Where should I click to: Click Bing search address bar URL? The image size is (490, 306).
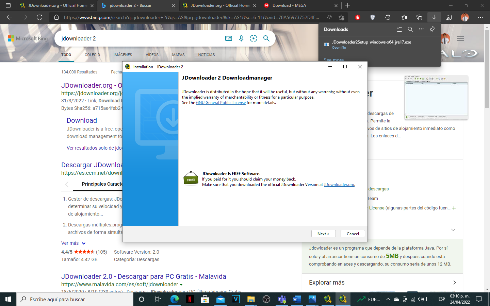pos(192,17)
